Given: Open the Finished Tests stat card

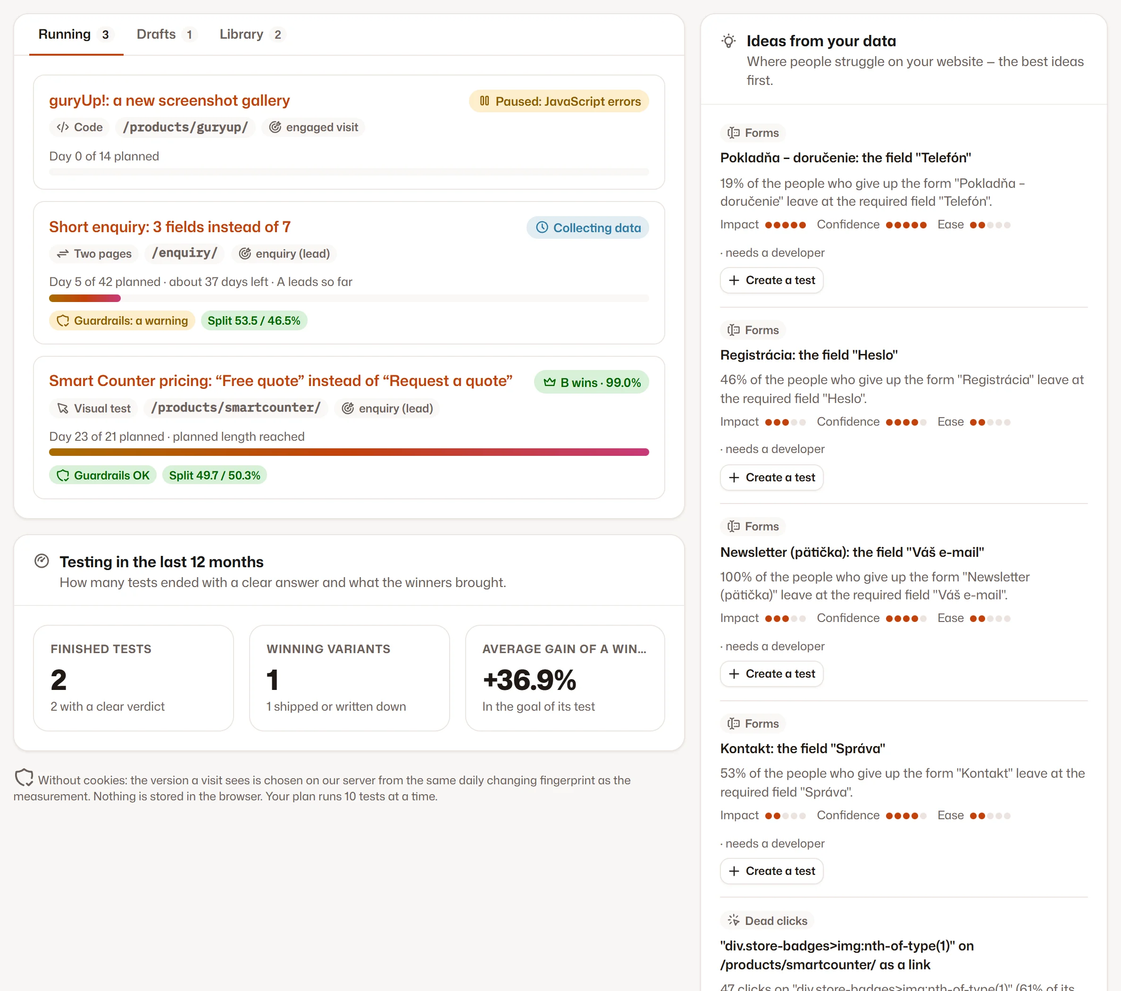Looking at the screenshot, I should [133, 678].
